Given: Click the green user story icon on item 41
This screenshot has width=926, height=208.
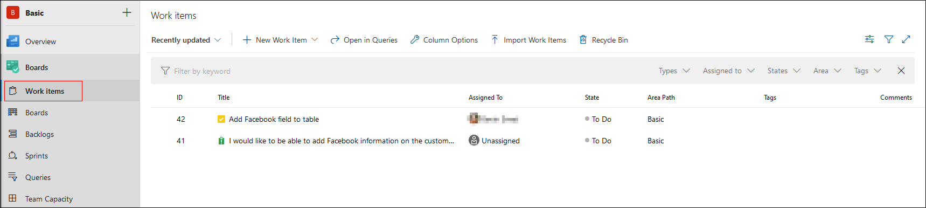Looking at the screenshot, I should pos(221,141).
